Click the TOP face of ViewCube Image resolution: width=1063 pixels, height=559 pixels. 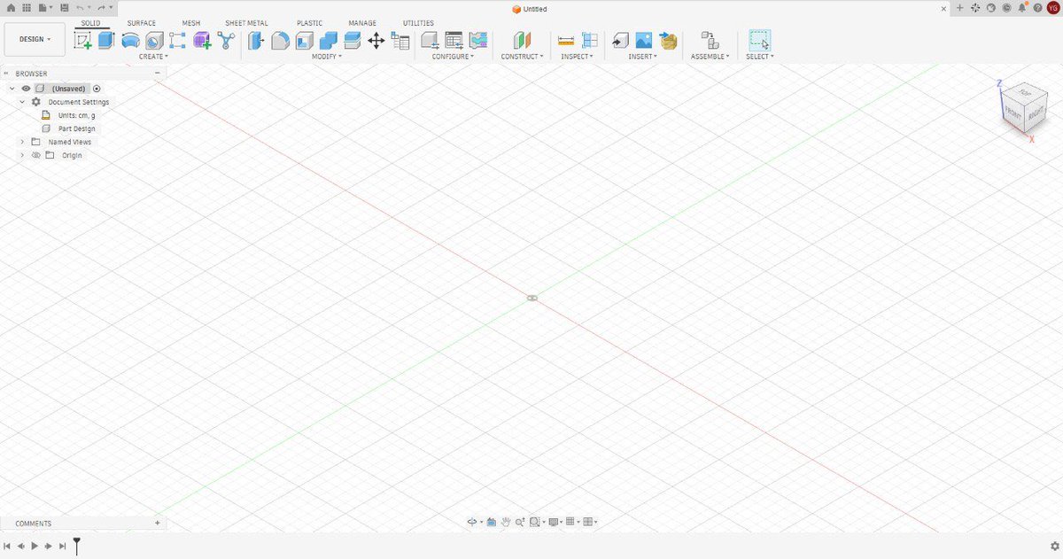[x=1025, y=94]
